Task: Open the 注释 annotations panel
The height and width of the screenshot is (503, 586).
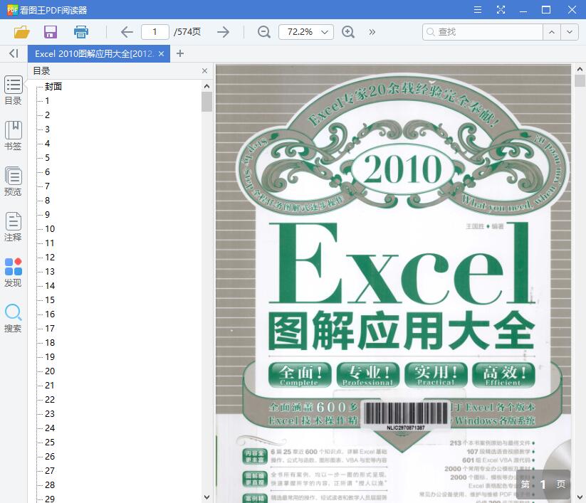Action: point(13,227)
